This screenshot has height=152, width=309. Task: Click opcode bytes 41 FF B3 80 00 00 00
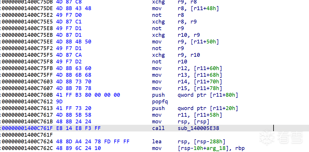pyautogui.click(x=88, y=95)
